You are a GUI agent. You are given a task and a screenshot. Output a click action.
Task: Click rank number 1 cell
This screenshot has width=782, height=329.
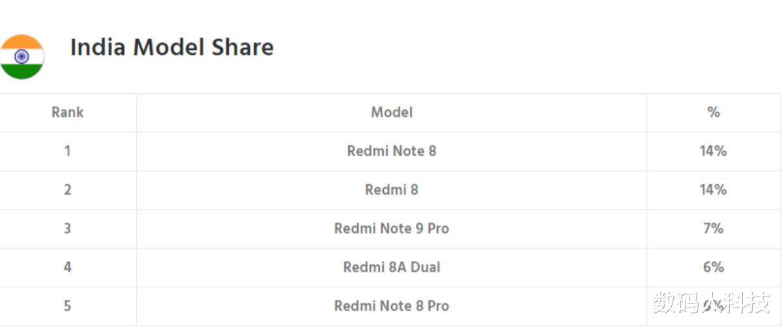(67, 151)
